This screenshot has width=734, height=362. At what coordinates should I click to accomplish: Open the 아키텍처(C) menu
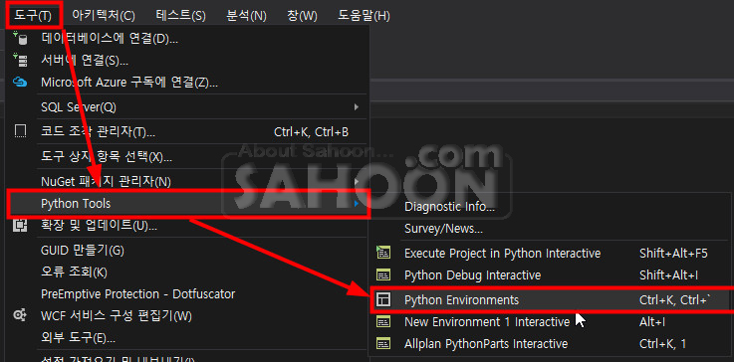tap(104, 16)
